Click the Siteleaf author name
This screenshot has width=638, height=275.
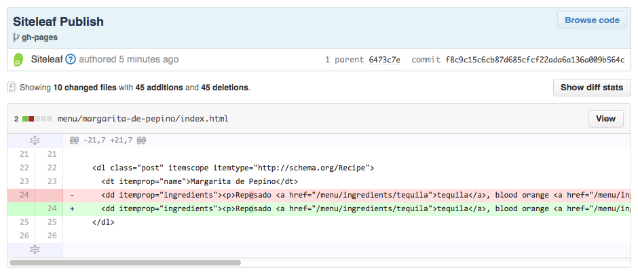47,59
